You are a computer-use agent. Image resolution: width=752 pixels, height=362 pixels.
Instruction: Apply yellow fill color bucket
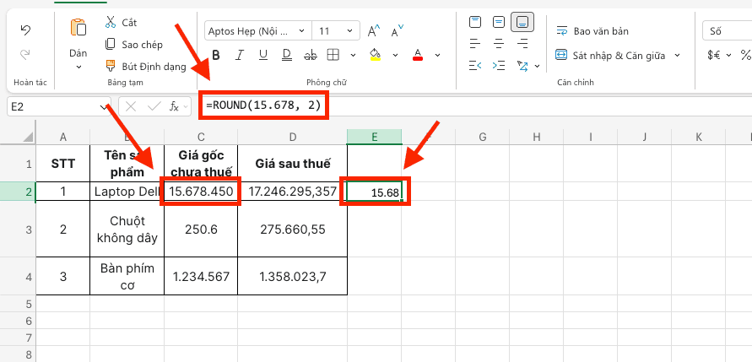376,54
